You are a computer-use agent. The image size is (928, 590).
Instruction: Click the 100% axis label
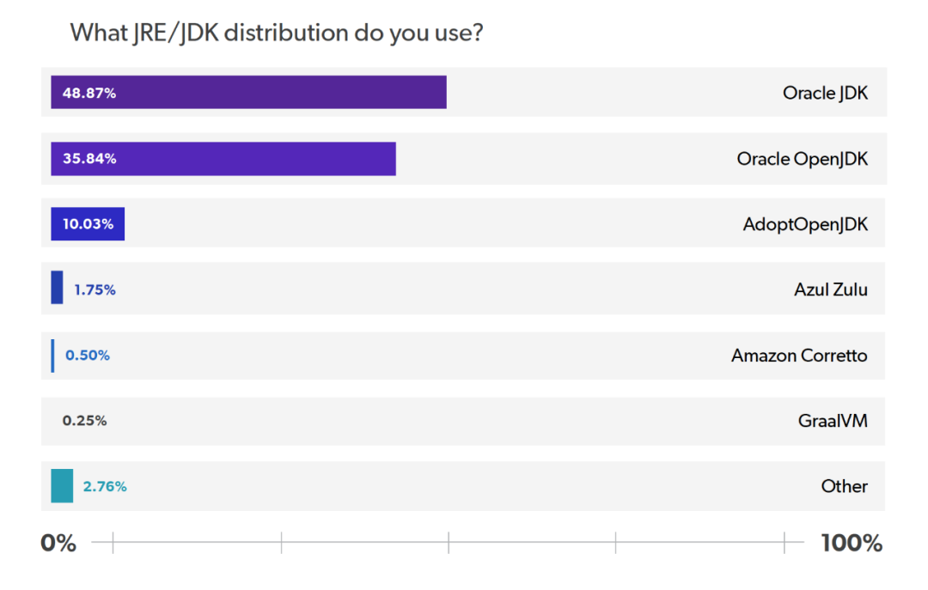[851, 544]
